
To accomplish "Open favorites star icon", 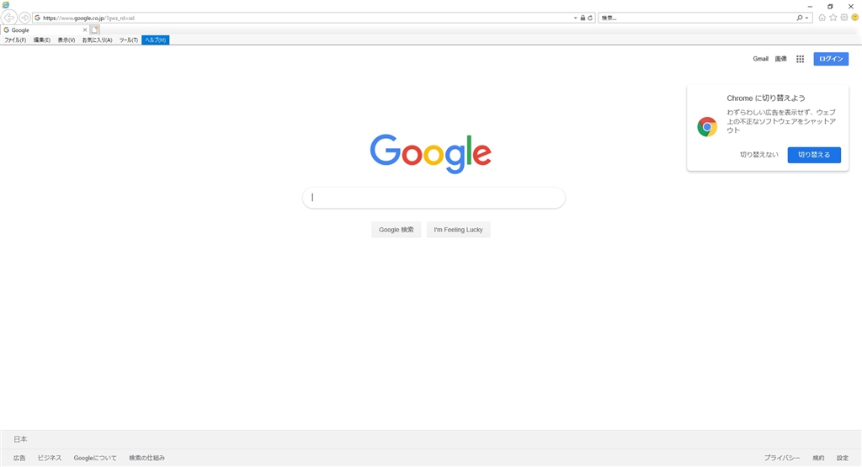I will pos(833,18).
